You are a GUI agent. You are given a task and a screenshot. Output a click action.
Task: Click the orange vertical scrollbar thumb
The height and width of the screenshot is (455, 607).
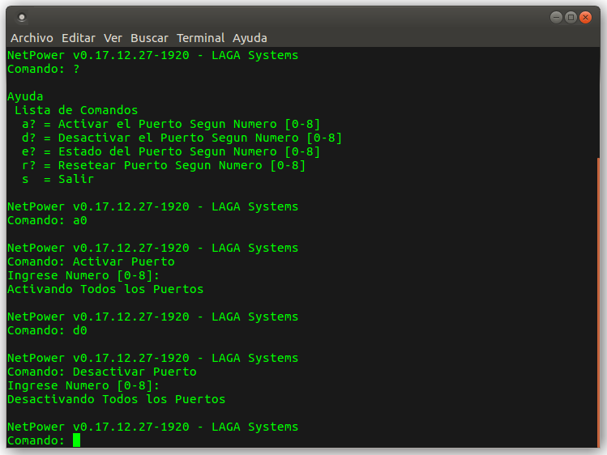click(x=598, y=302)
